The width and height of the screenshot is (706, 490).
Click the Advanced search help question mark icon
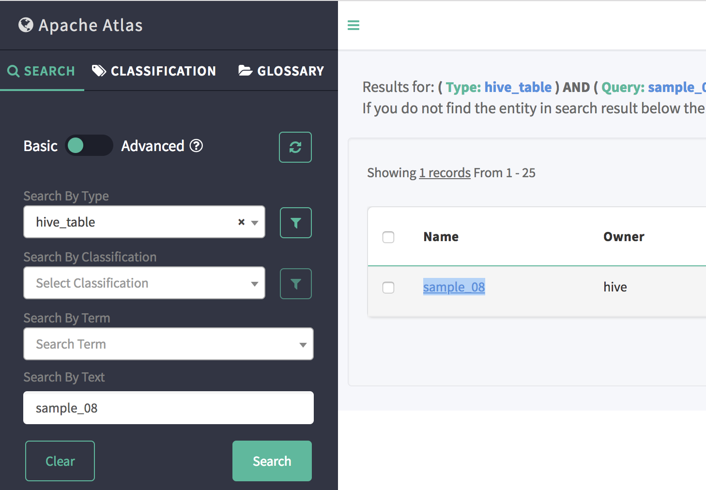pyautogui.click(x=196, y=145)
